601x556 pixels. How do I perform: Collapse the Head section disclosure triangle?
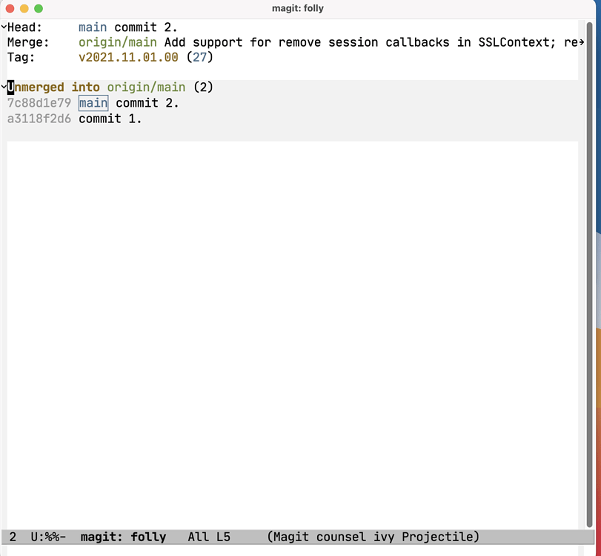[4, 27]
